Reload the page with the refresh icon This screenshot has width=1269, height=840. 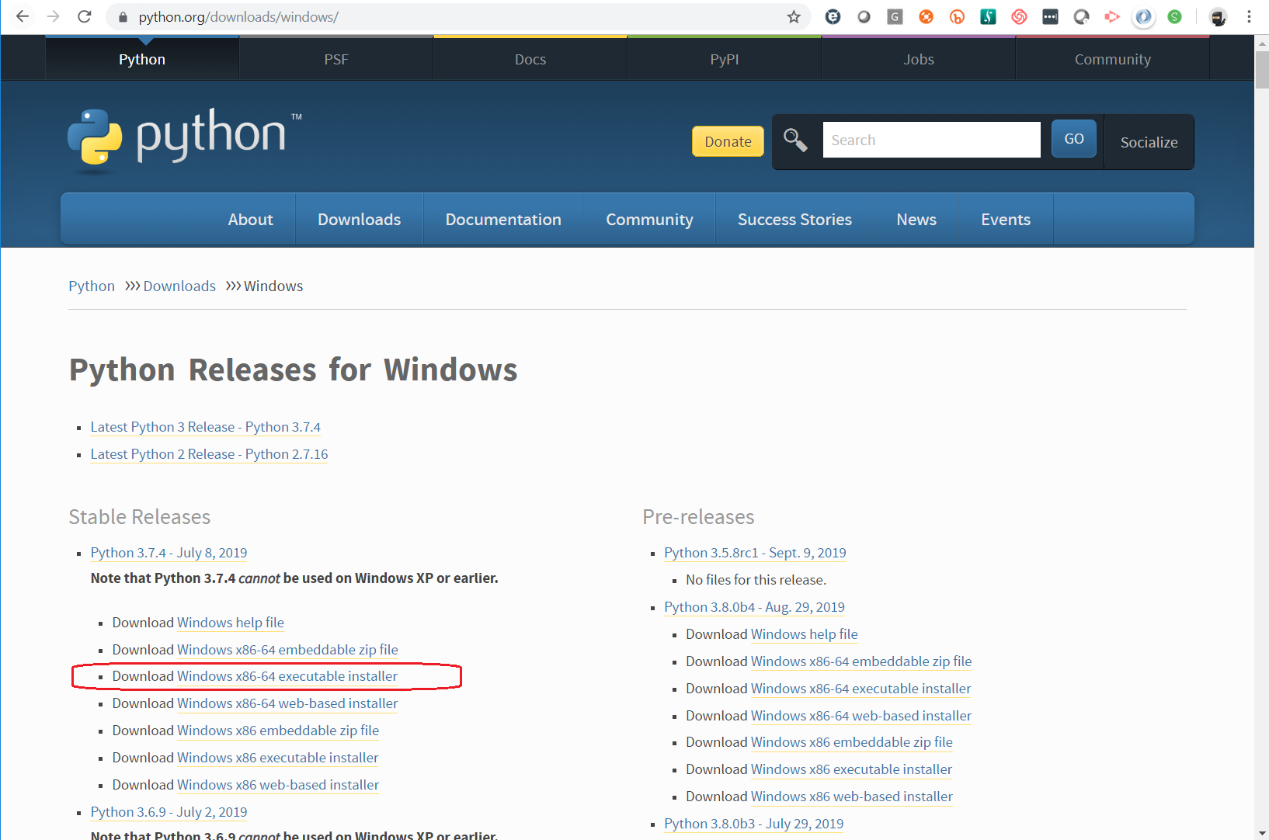pos(85,16)
